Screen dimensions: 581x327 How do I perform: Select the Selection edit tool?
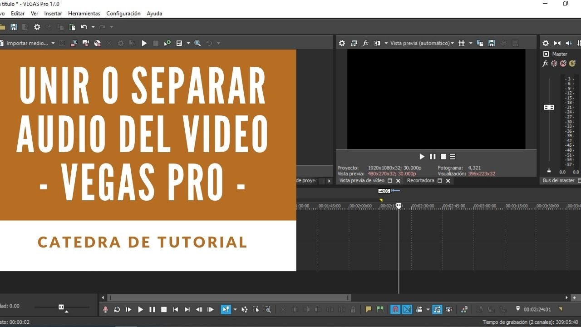pyautogui.click(x=256, y=309)
